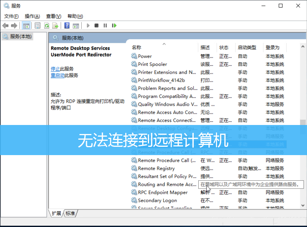The height and width of the screenshot is (227, 307).
Task: Switch to the 标准 tab
Action: click(70, 213)
